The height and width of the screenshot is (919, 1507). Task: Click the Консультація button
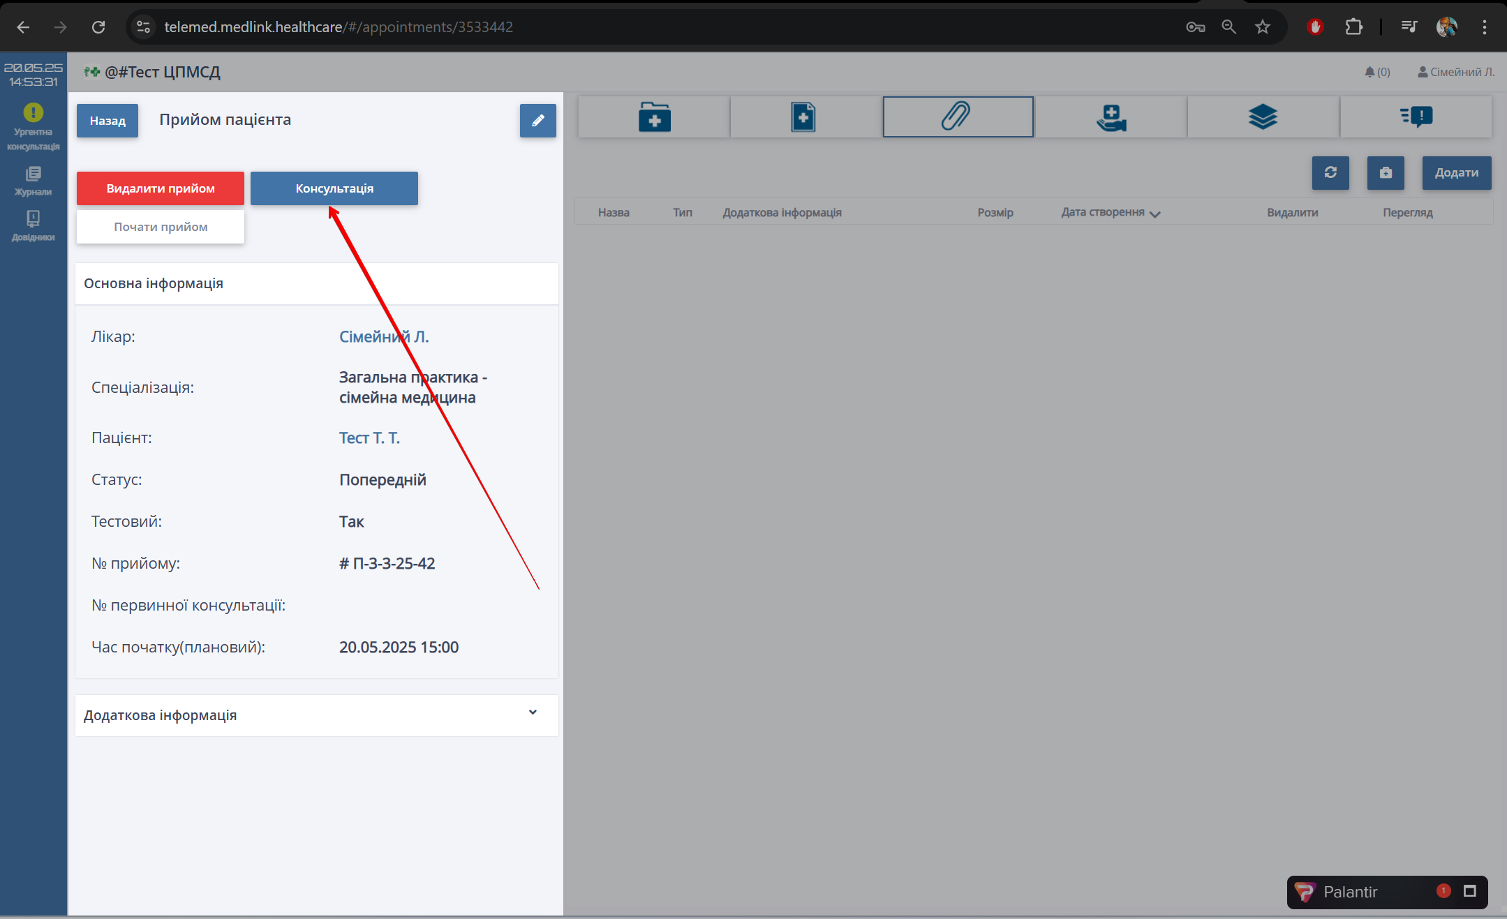334,188
